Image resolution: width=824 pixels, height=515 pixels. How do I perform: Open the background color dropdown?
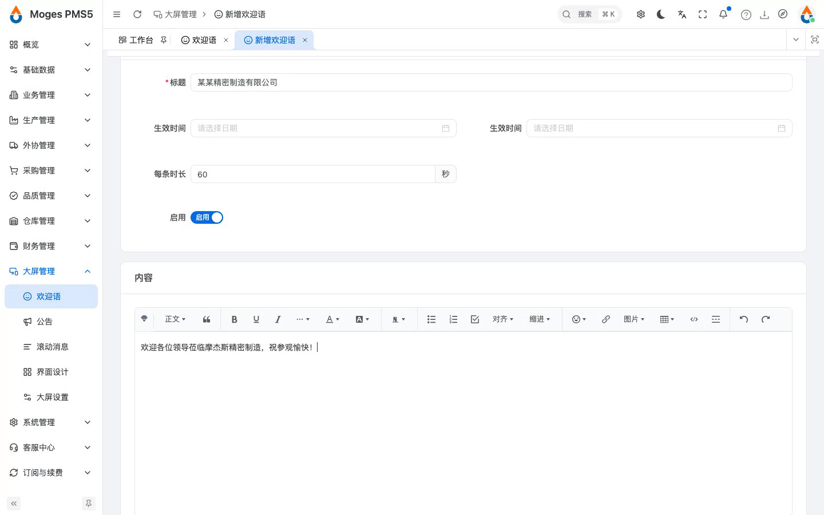coord(363,319)
